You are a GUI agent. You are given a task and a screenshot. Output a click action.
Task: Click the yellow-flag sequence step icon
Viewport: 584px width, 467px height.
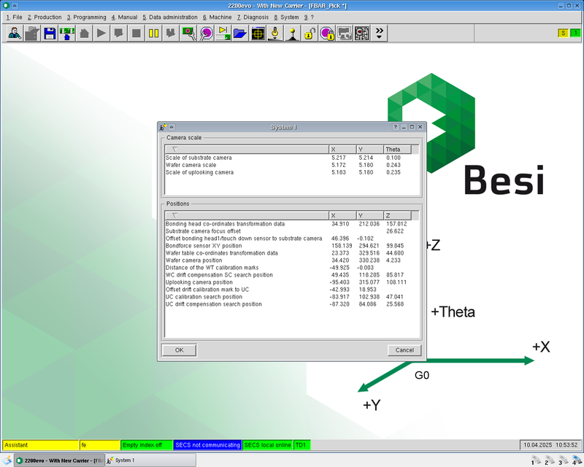pyautogui.click(x=223, y=33)
